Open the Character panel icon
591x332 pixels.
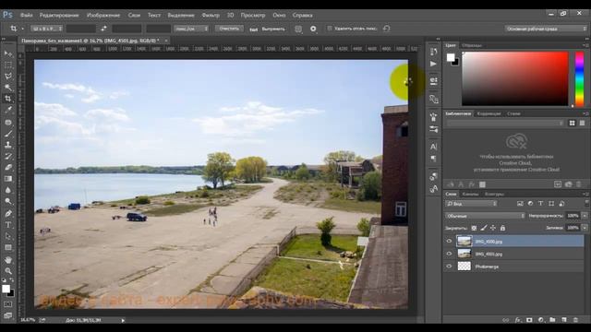click(x=433, y=147)
